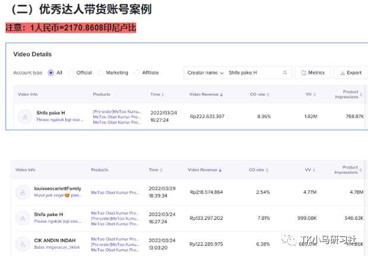This screenshot has height=256, width=368.
Task: Click revenue value Rp218.574.864
Action: 206,192
